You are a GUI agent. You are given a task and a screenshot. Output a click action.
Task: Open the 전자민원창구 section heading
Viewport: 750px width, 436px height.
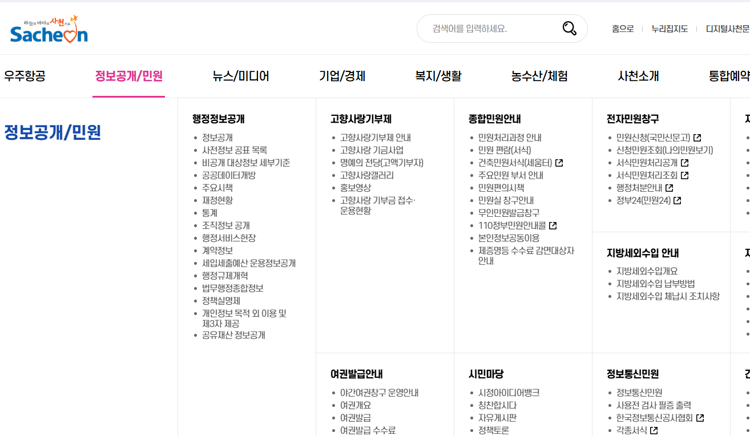tap(633, 119)
